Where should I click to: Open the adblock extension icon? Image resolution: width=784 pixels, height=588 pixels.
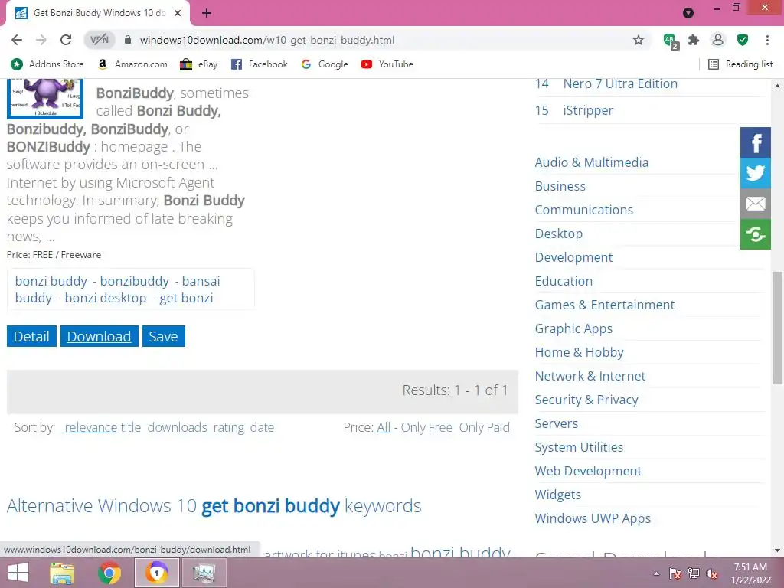click(x=671, y=41)
